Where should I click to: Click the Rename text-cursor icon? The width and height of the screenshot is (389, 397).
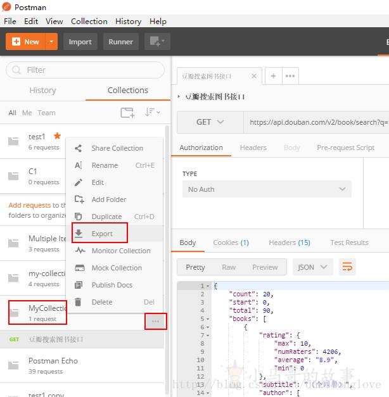click(79, 165)
